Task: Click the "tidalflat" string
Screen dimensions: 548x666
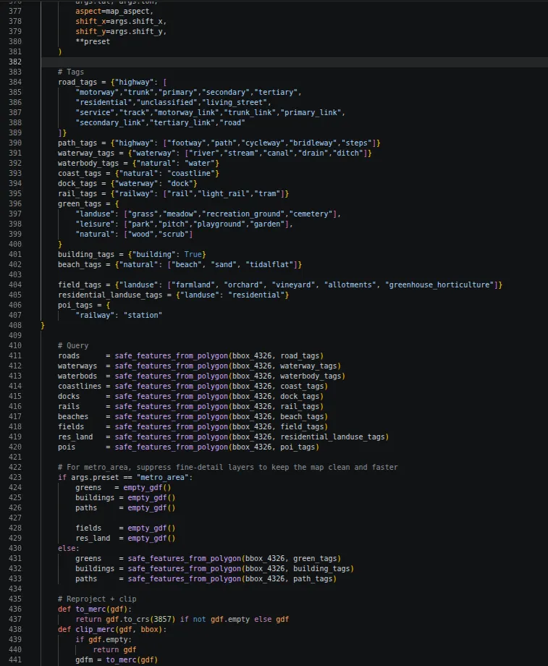Action: click(x=270, y=265)
